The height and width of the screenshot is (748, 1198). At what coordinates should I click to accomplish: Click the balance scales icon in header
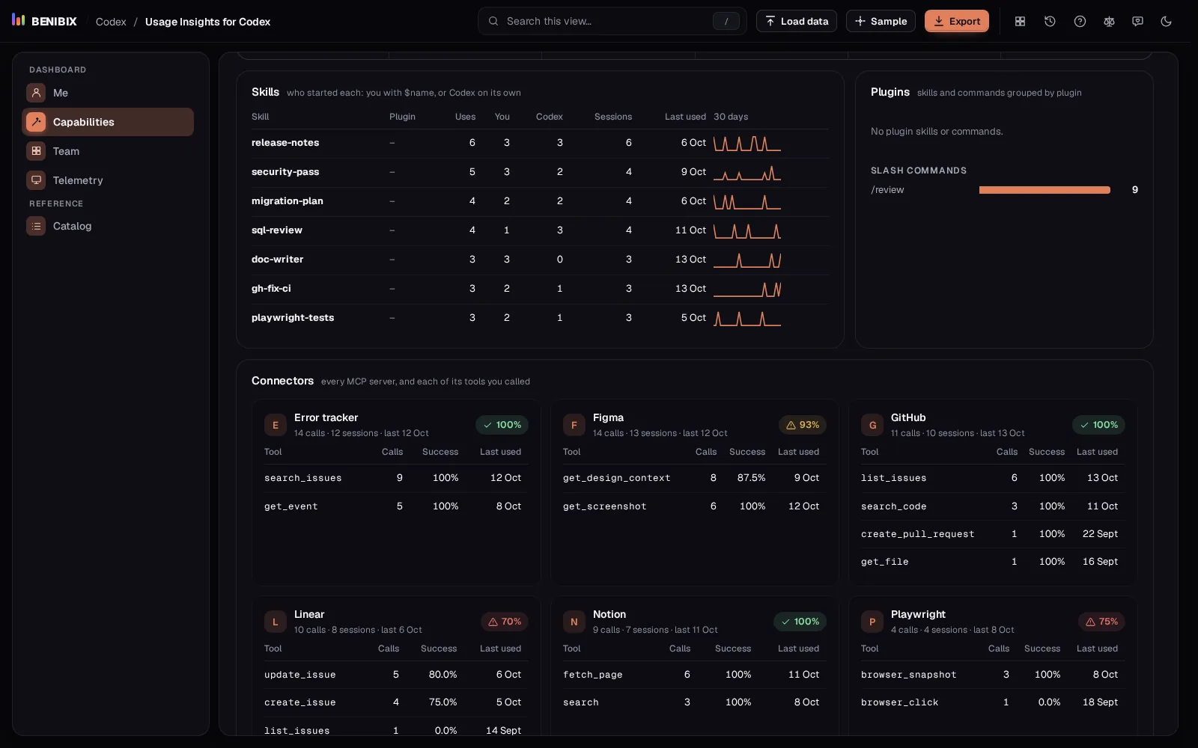click(1109, 21)
